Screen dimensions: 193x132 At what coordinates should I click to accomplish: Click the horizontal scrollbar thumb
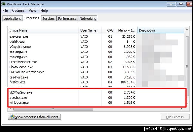point(53,109)
